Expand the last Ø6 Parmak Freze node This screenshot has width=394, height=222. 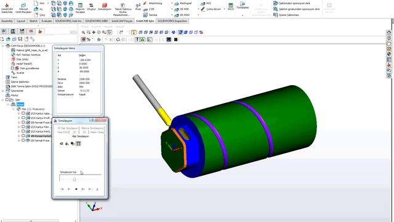click(x=19, y=141)
